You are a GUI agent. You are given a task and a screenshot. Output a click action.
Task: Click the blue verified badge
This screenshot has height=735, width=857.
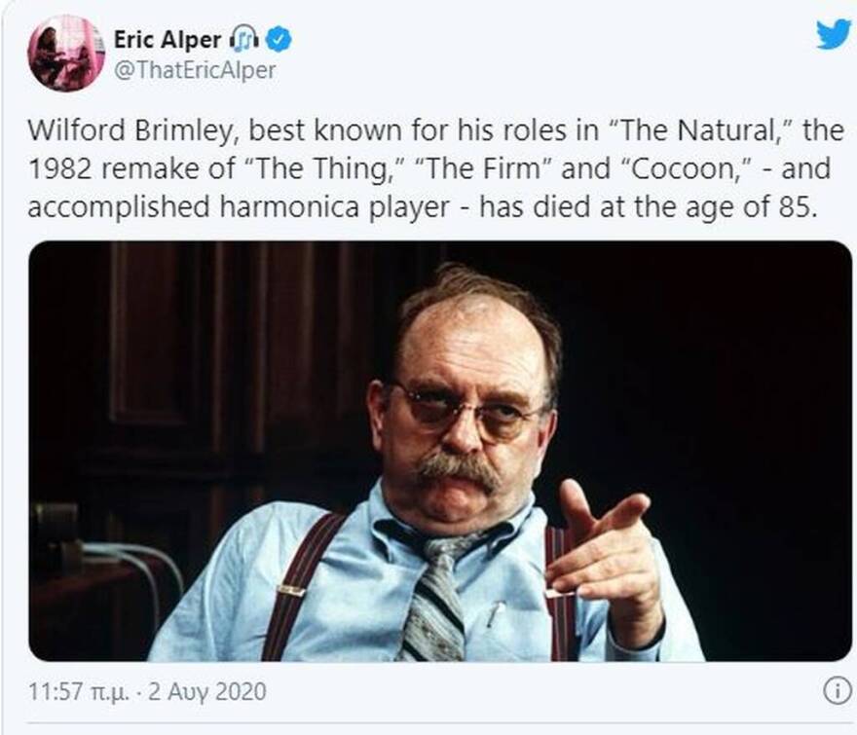(281, 40)
